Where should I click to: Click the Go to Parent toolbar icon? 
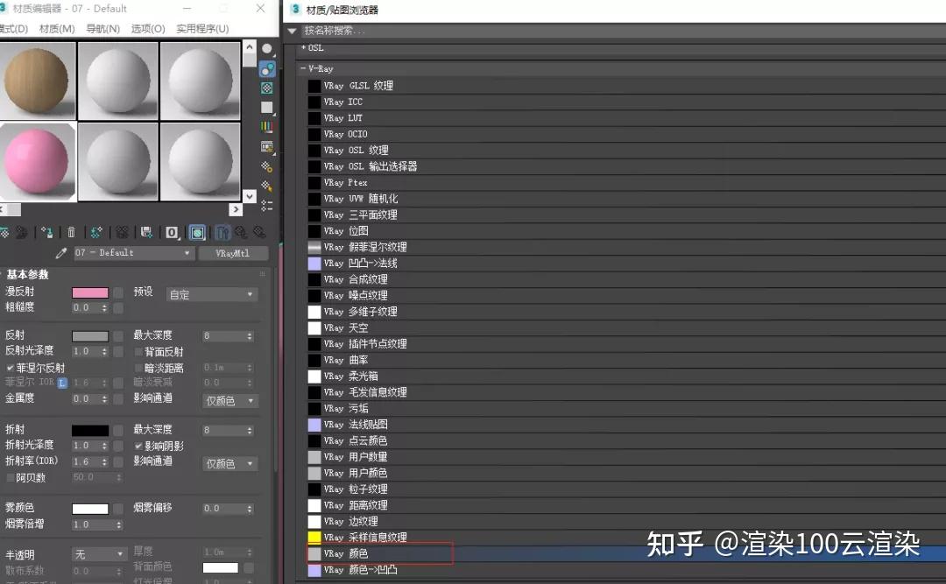coord(240,232)
